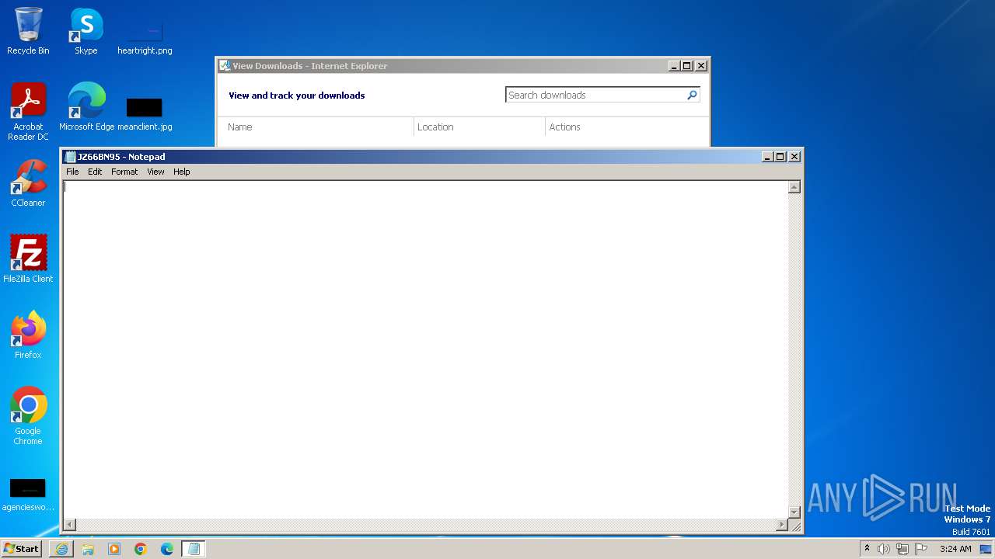Launch Edge from the taskbar

(167, 549)
